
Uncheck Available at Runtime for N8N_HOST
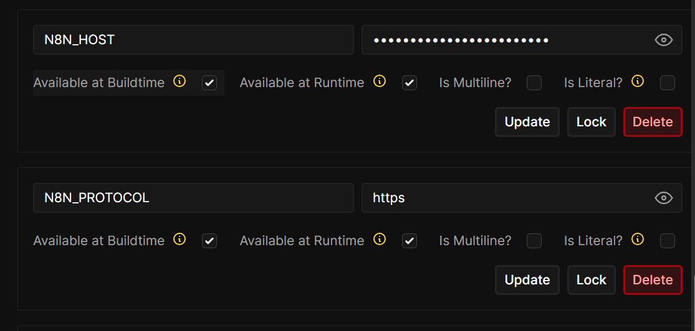point(410,83)
